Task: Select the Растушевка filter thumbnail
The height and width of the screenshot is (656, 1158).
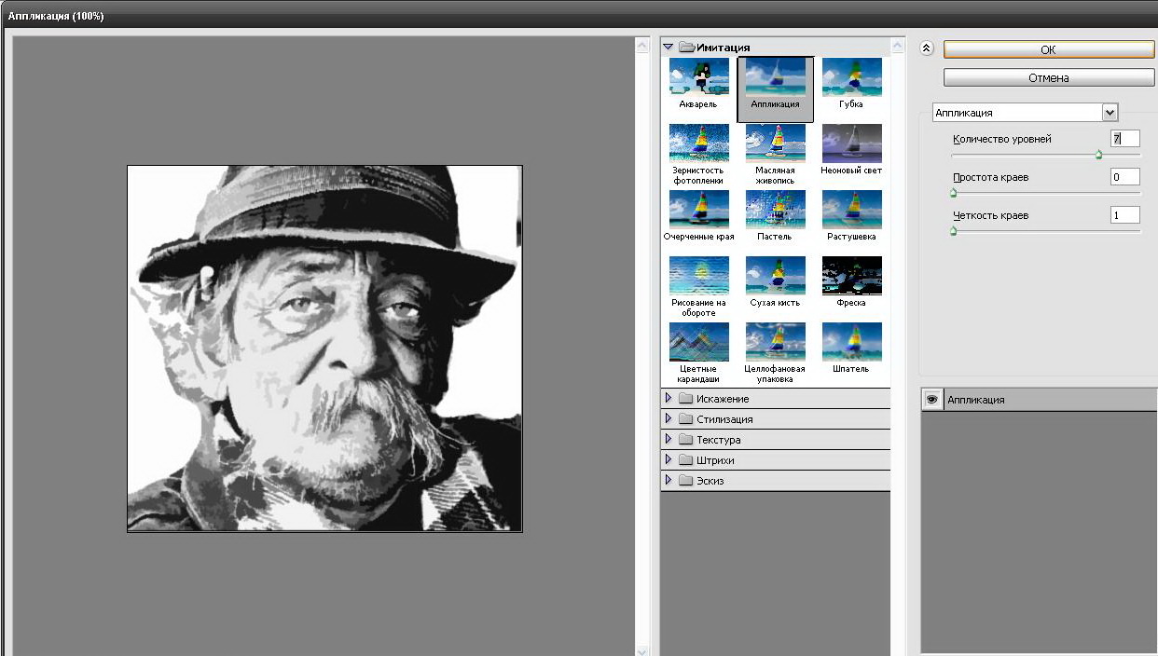Action: coord(851,210)
